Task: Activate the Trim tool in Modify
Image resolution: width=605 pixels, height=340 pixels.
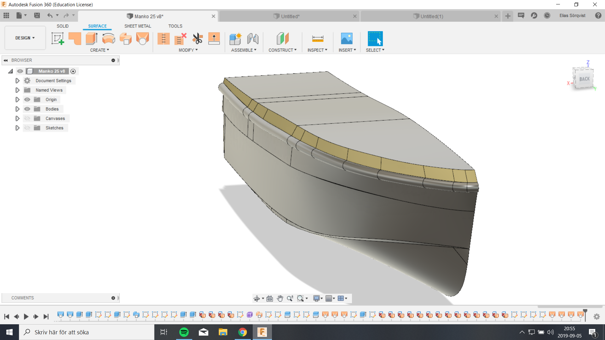Action: [197, 38]
